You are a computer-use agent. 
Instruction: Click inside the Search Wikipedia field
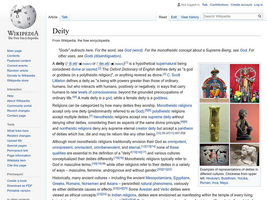227,16
